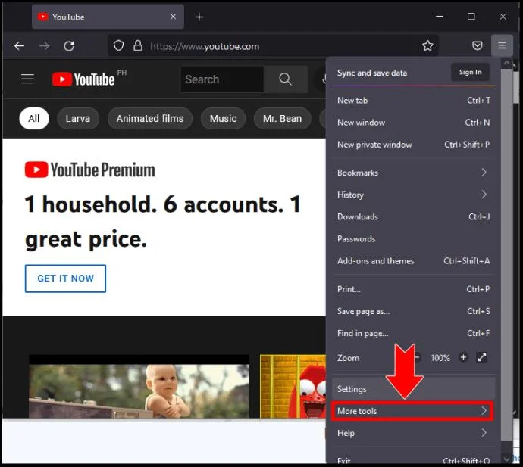Image resolution: width=523 pixels, height=467 pixels.
Task: Open YouTube guide hamburger menu
Action: (27, 79)
